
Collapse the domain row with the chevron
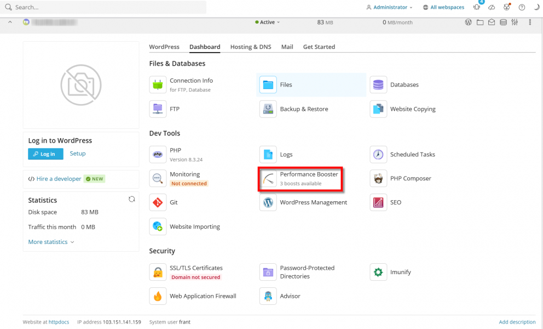pos(10,22)
